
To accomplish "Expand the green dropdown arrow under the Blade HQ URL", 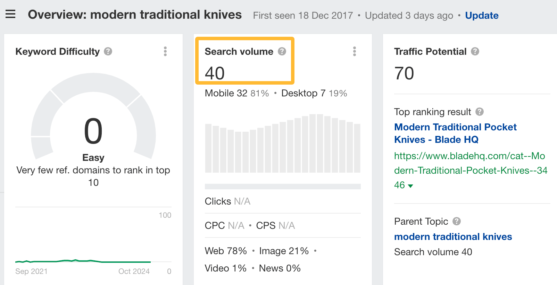I will coord(410,185).
